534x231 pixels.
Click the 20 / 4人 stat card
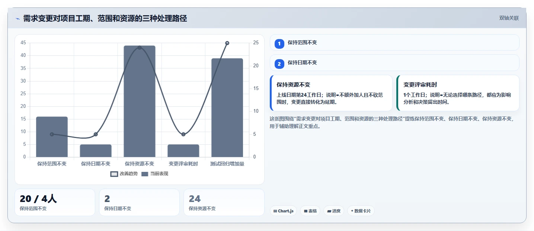coord(55,202)
